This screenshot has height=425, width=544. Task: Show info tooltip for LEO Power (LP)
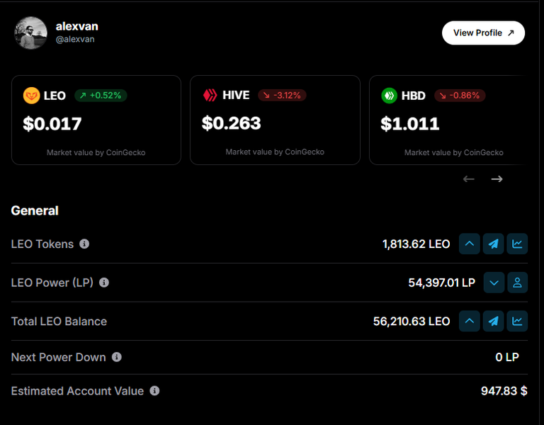click(104, 283)
